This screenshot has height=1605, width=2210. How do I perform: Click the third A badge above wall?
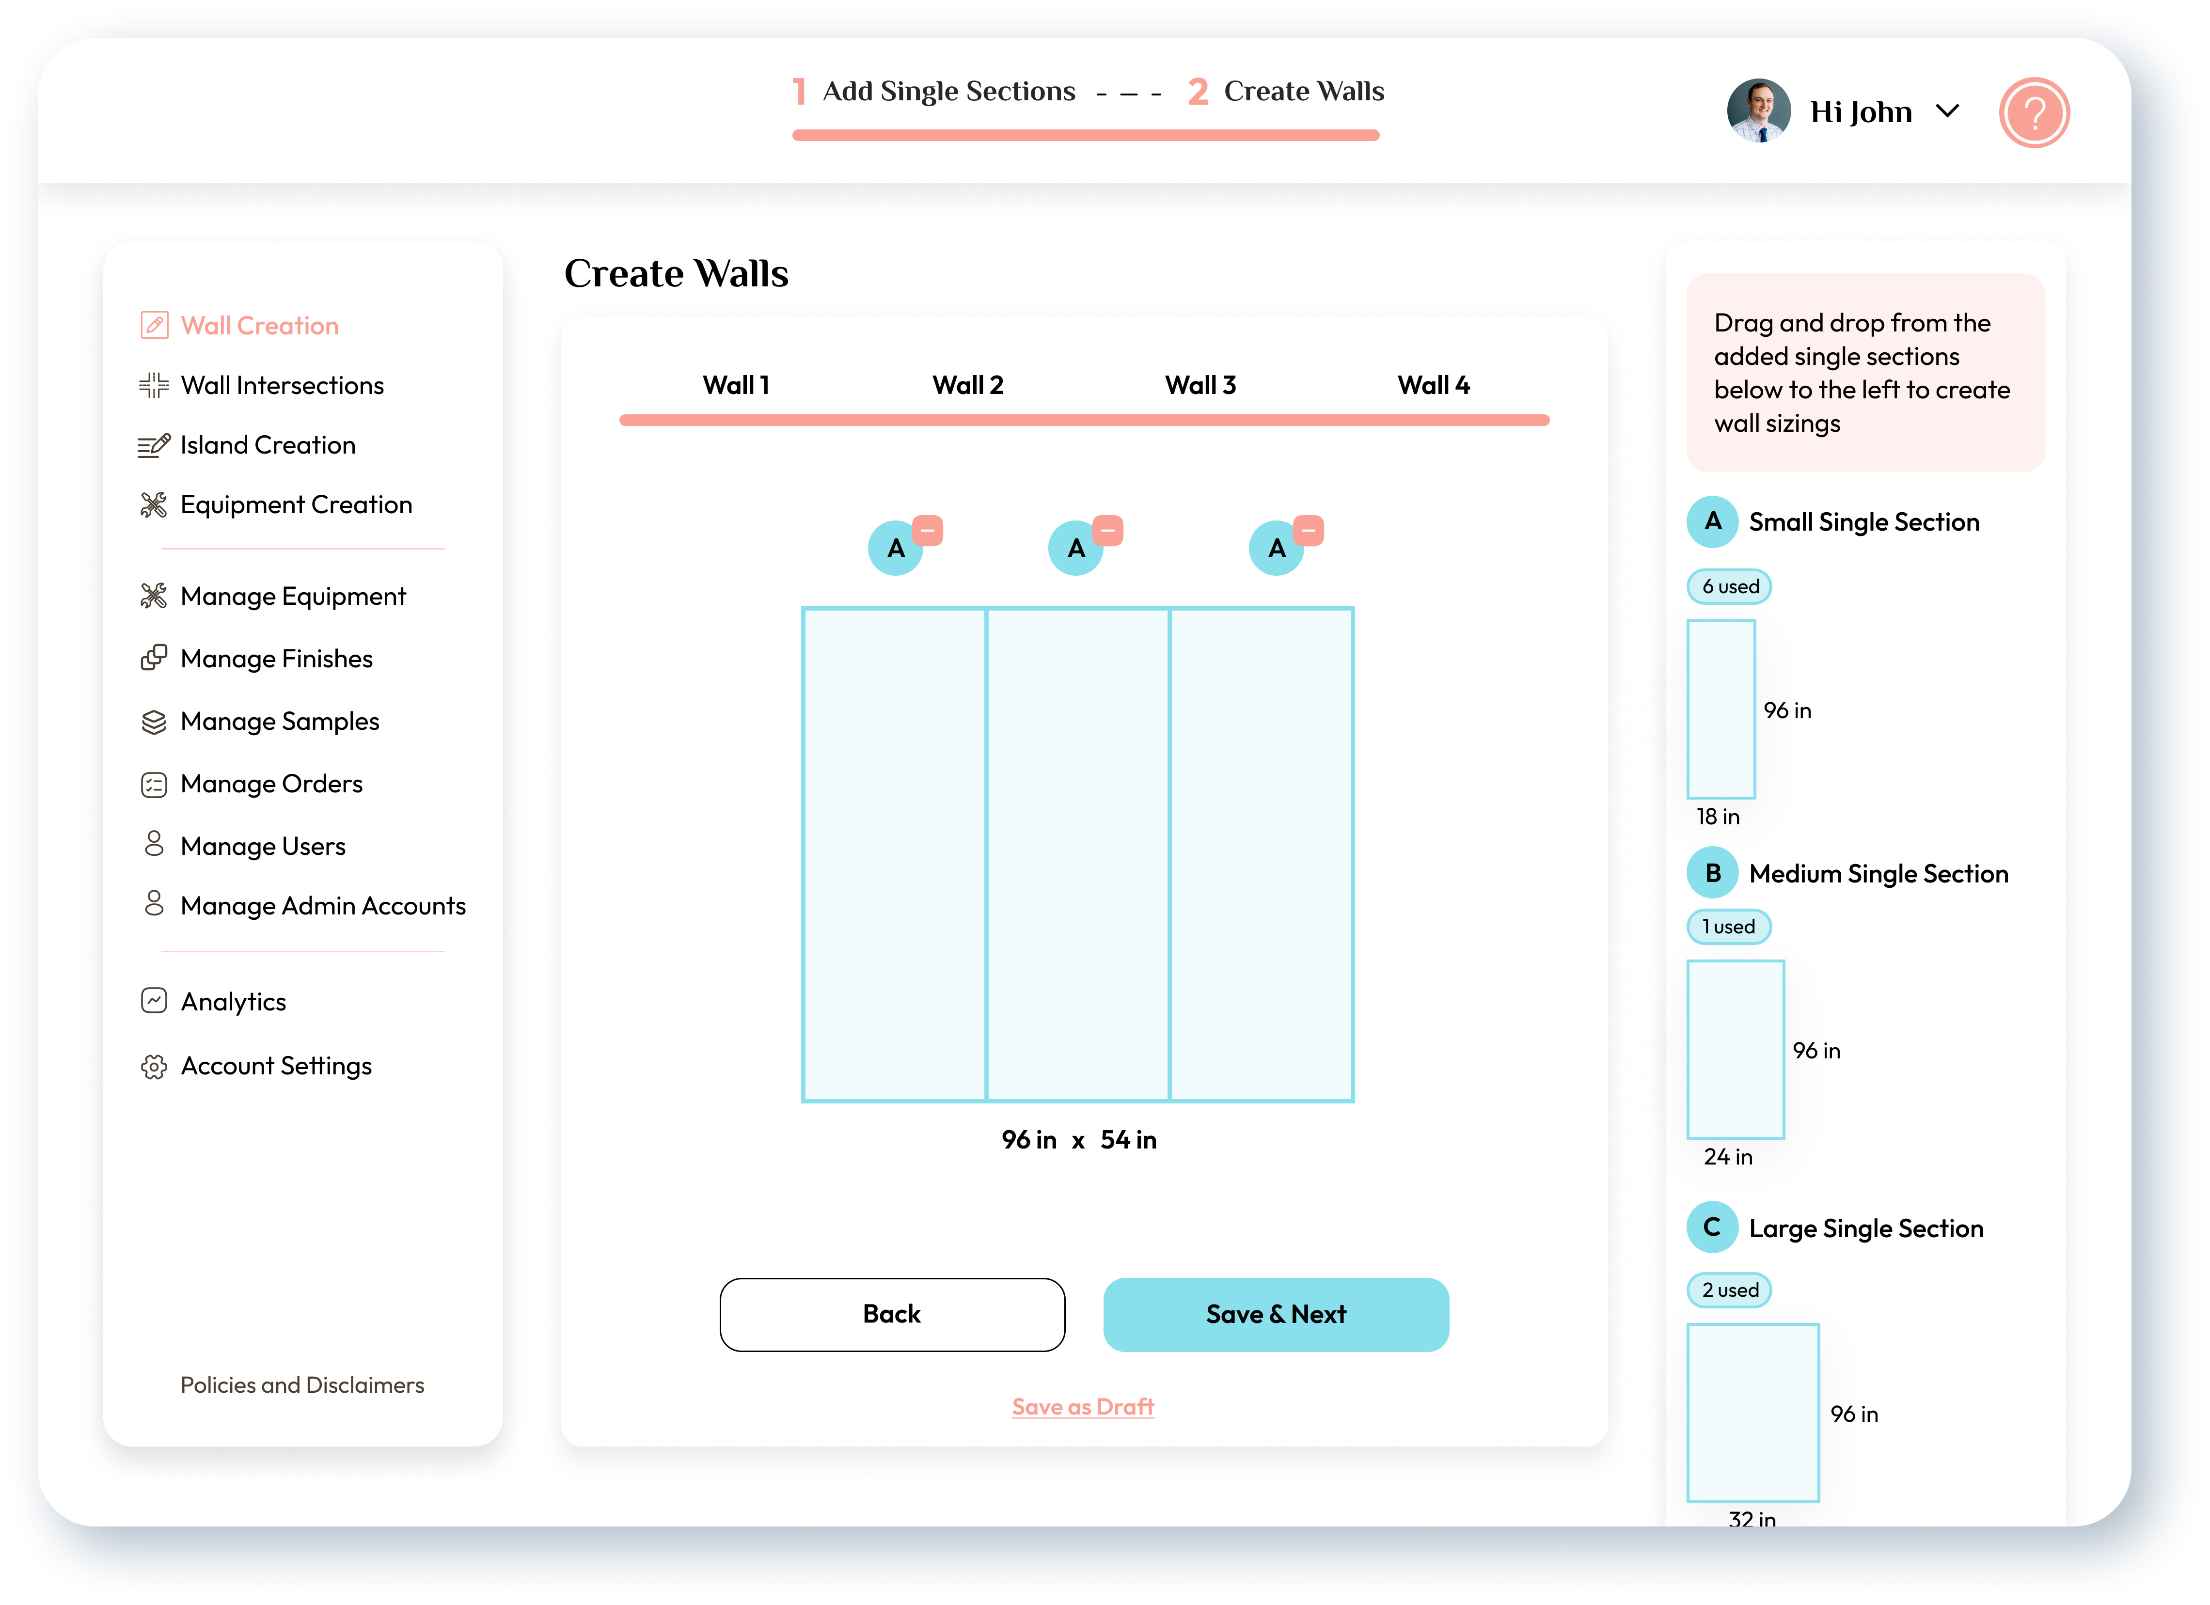click(1277, 549)
